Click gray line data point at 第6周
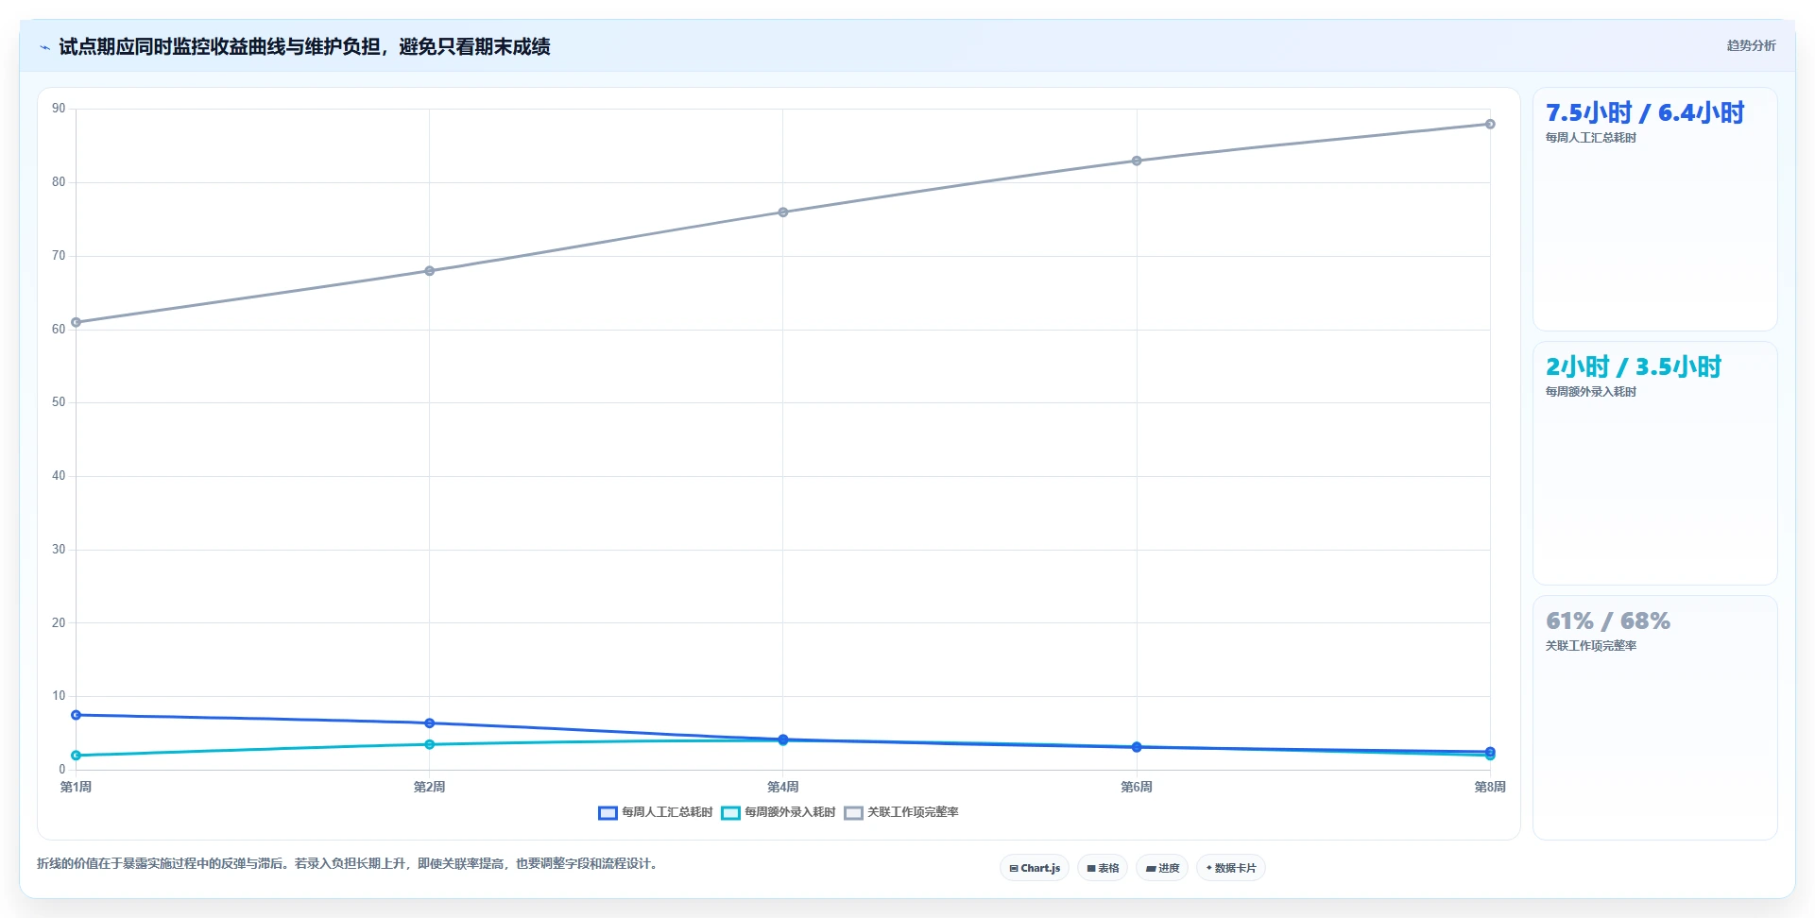This screenshot has width=1815, height=918. [x=1137, y=161]
